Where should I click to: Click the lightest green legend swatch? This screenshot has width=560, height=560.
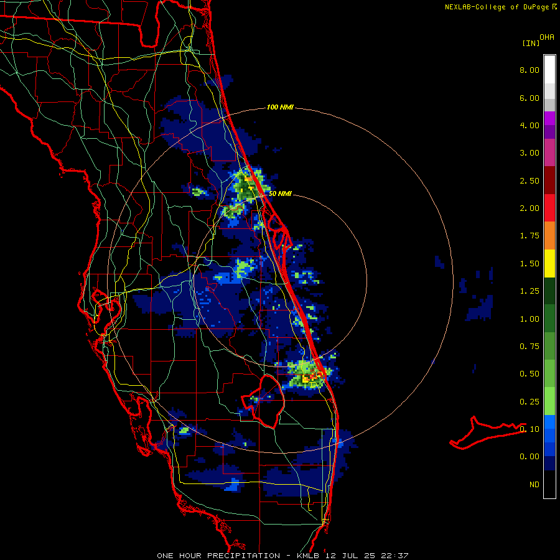[549, 401]
